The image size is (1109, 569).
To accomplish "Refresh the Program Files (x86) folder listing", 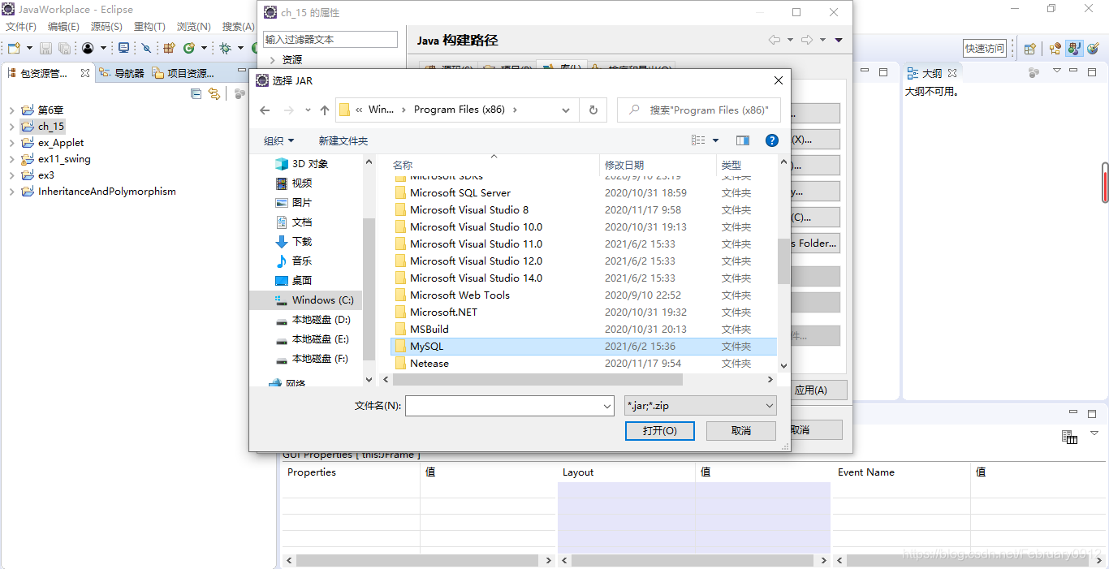I will (x=593, y=110).
